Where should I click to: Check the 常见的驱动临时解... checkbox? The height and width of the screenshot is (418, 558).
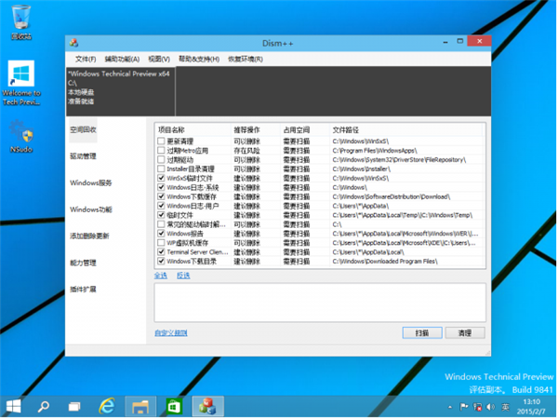coord(161,224)
